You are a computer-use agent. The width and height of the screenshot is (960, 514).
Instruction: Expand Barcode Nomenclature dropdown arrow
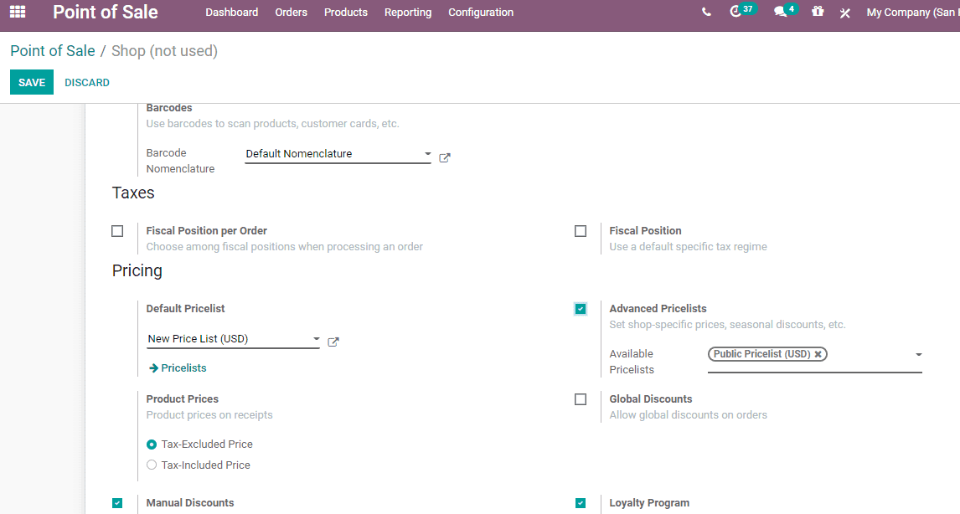[428, 154]
